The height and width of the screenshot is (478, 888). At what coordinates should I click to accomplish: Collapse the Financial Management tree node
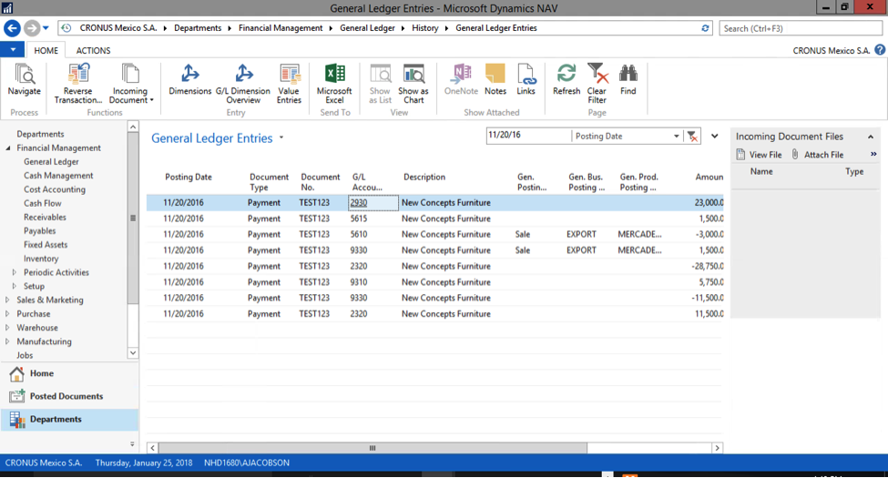click(x=8, y=147)
